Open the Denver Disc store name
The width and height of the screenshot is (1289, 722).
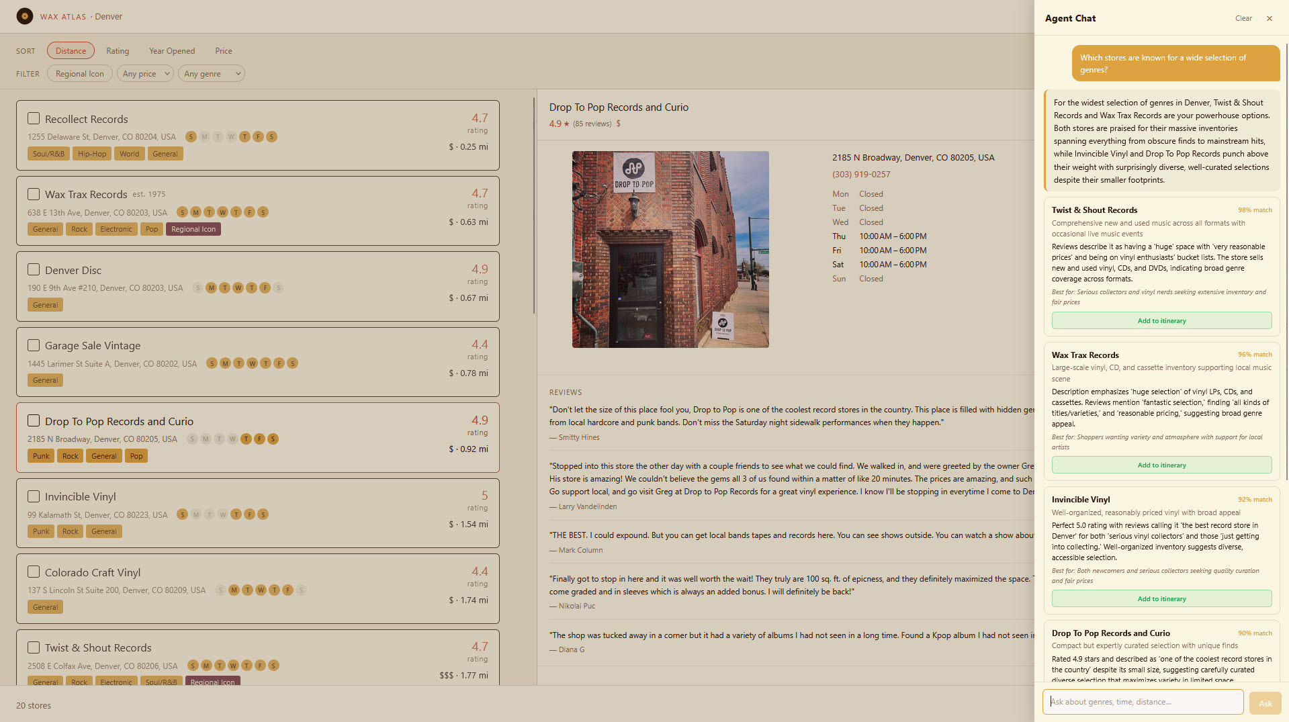pos(73,270)
